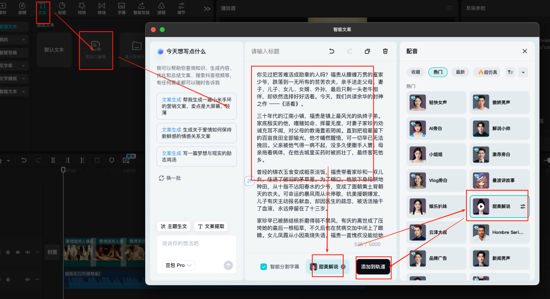Open settings sliders on the 甜美解说 voice
This screenshot has height=299, width=550.
click(522, 206)
